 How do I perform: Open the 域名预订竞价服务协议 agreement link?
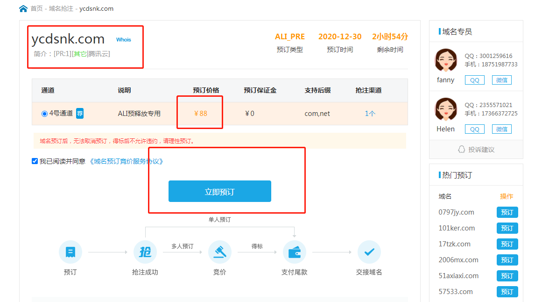tap(126, 161)
